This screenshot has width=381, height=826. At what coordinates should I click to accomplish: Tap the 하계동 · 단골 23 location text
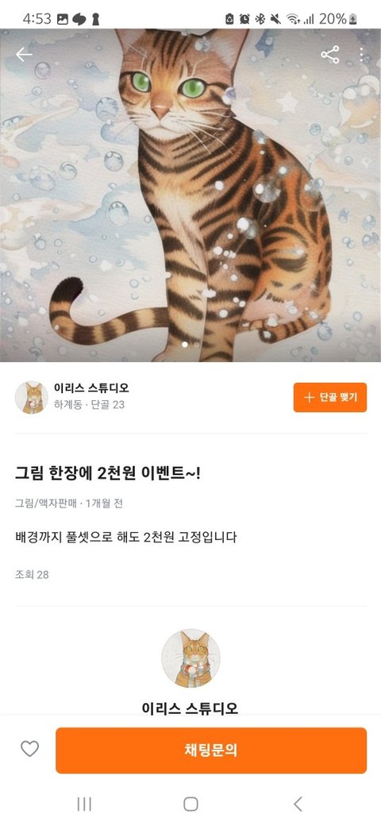coord(89,404)
